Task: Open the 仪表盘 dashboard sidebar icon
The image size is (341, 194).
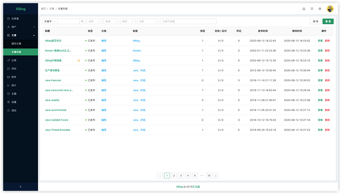Action: (8, 19)
